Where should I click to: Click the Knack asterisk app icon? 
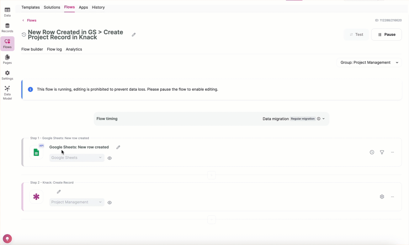[36, 197]
